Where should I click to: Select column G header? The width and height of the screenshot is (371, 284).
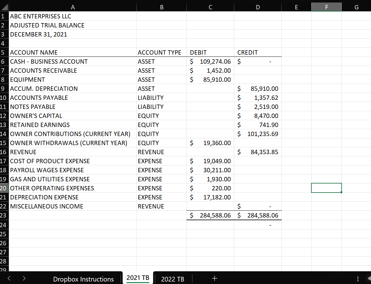pos(356,7)
